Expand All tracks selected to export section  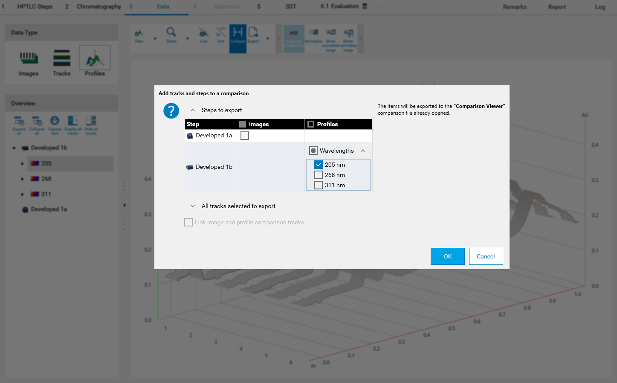(193, 206)
